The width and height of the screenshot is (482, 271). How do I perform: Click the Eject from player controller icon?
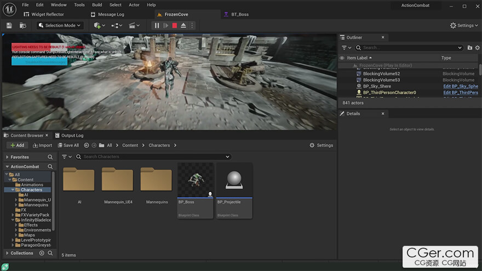click(x=183, y=25)
